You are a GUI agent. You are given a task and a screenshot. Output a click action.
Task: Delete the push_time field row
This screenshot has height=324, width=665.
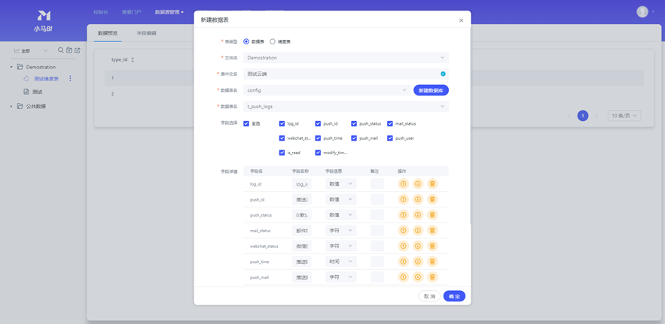pos(432,262)
